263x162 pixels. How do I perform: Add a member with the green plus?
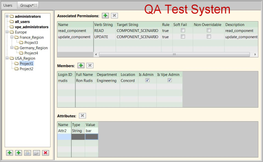pyautogui.click(x=81, y=66)
